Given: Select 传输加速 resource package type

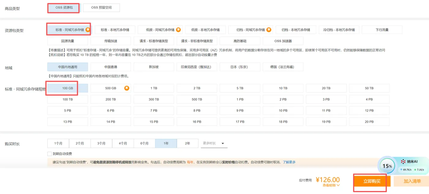Looking at the screenshot, I should tap(111, 41).
